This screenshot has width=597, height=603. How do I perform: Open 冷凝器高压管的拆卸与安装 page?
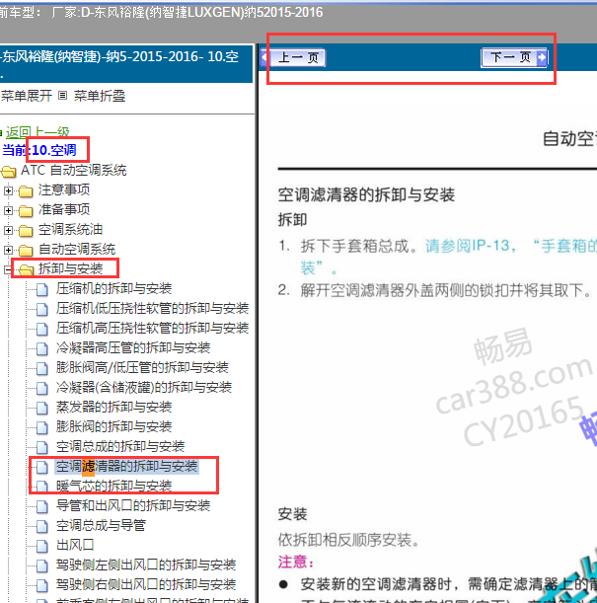point(133,347)
